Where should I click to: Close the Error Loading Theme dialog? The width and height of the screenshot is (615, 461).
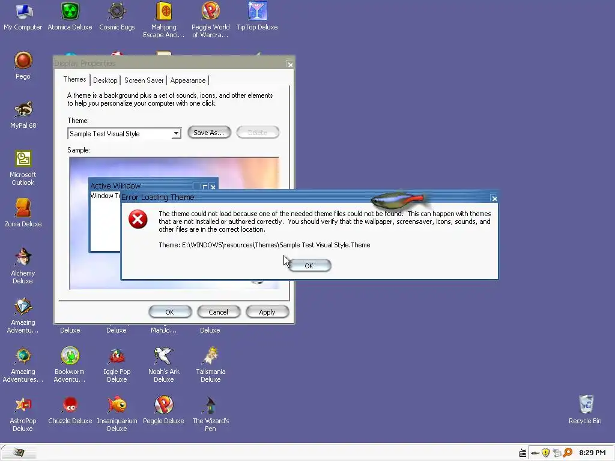[494, 199]
